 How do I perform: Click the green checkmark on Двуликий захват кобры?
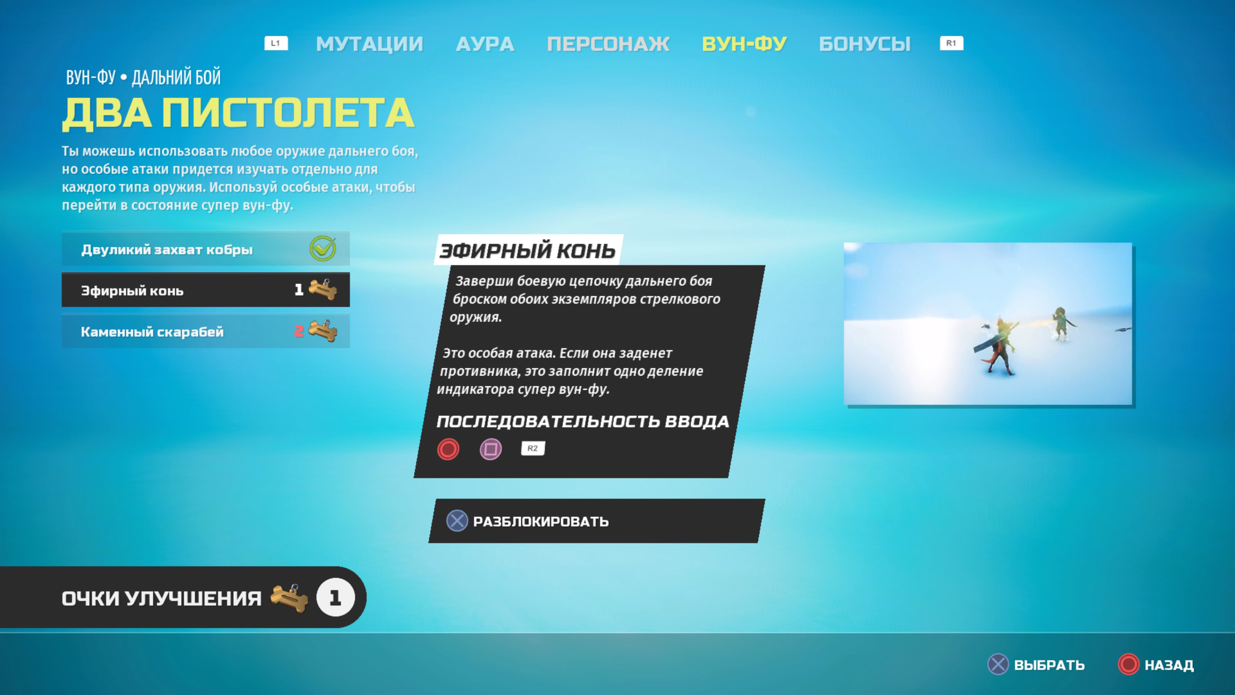[323, 248]
